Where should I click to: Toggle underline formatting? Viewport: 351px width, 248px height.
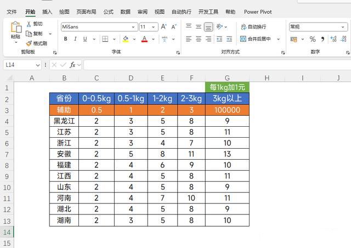tap(85, 39)
